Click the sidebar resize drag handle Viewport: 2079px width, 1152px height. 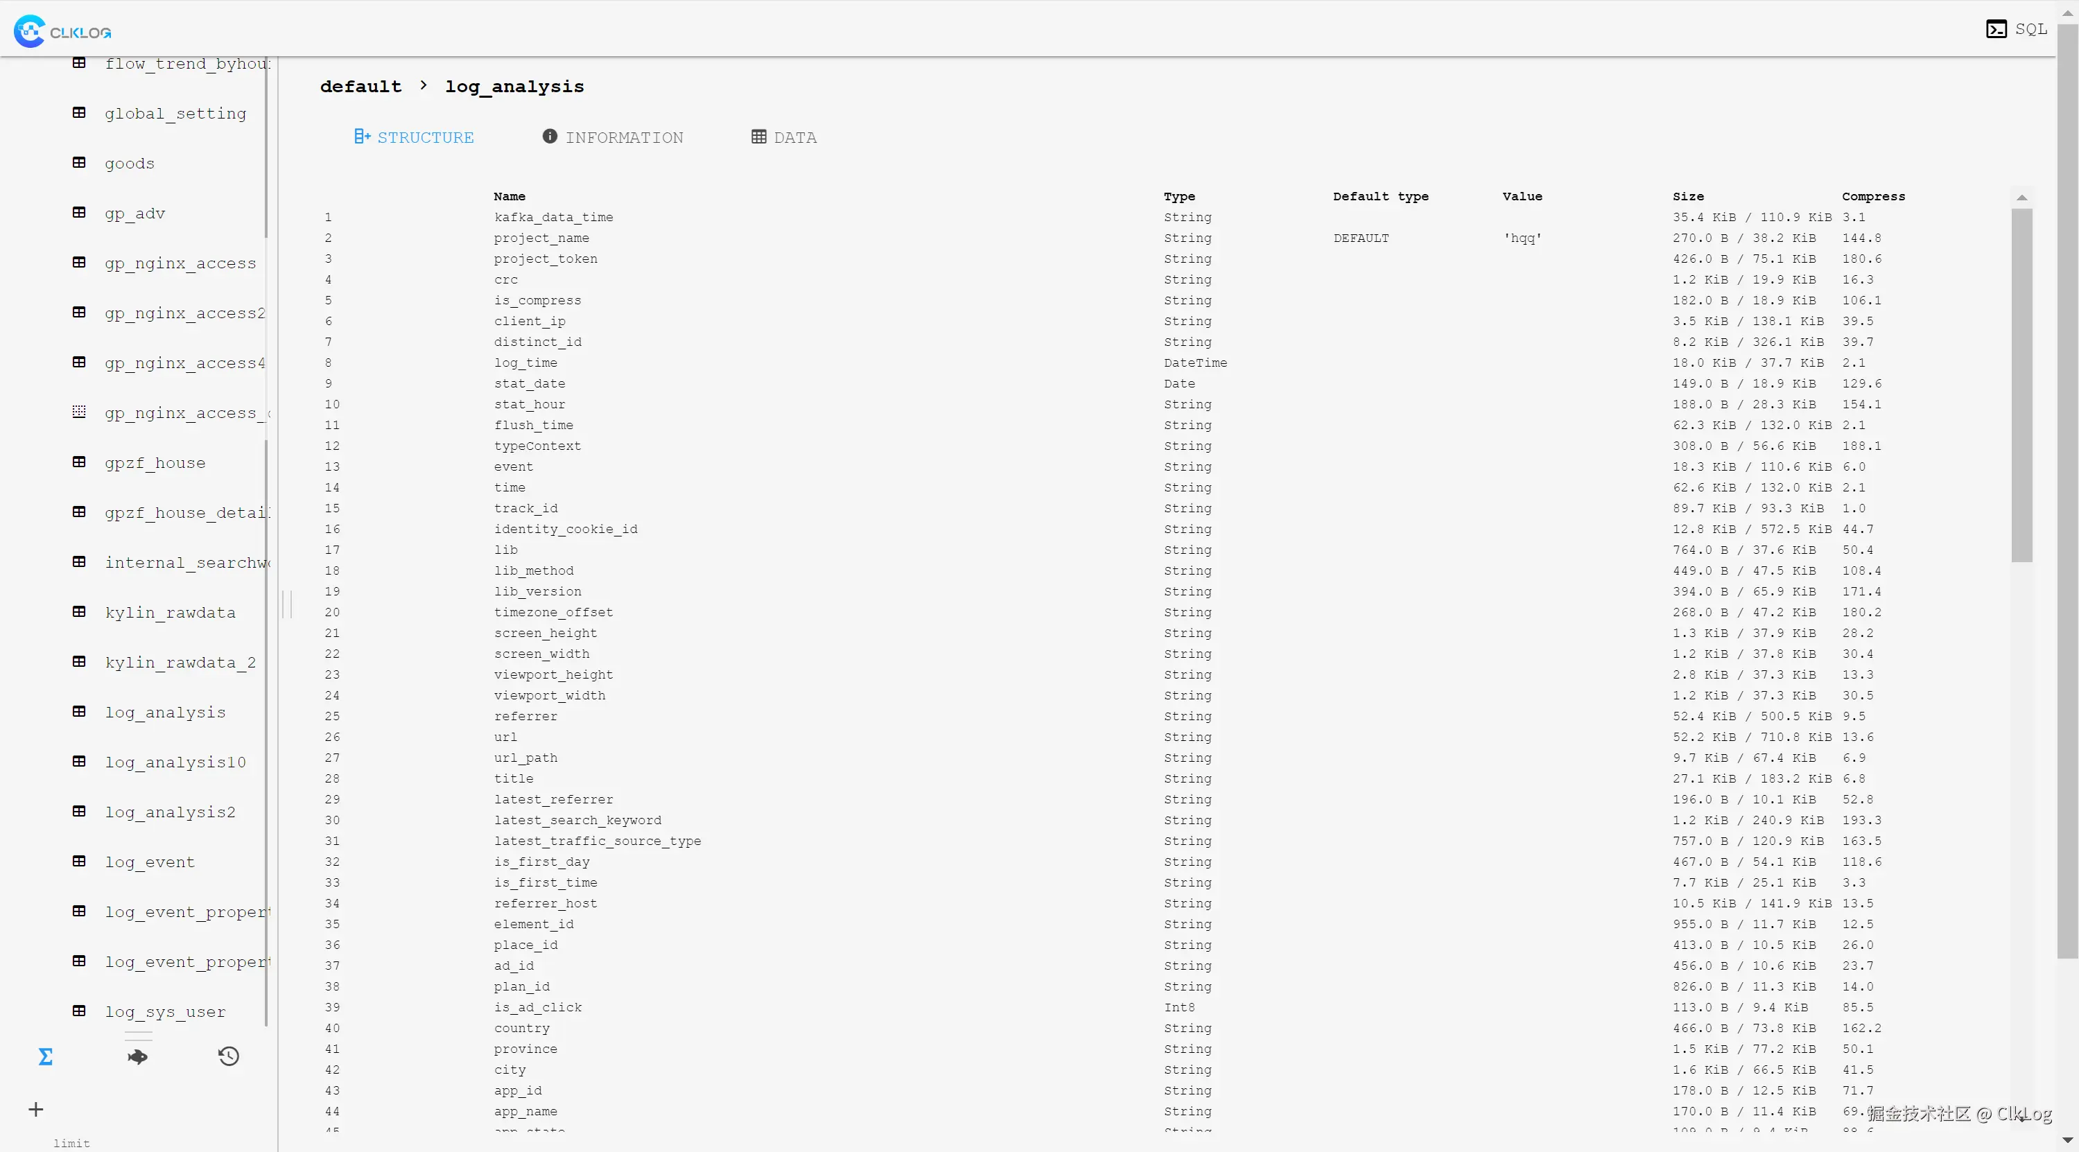286,604
